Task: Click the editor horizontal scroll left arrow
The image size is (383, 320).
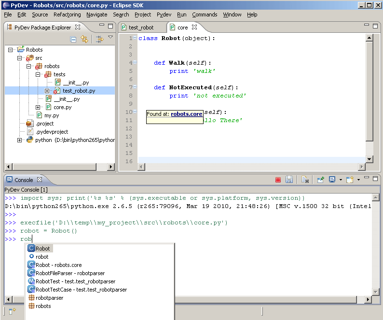Action: (141, 167)
